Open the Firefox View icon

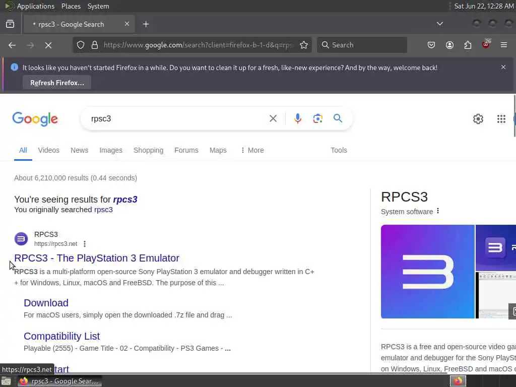pyautogui.click(x=10, y=24)
